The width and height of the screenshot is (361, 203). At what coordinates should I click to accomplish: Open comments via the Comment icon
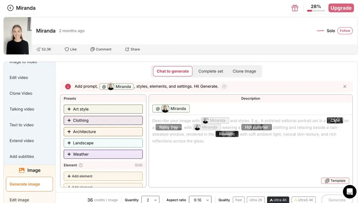point(93,49)
